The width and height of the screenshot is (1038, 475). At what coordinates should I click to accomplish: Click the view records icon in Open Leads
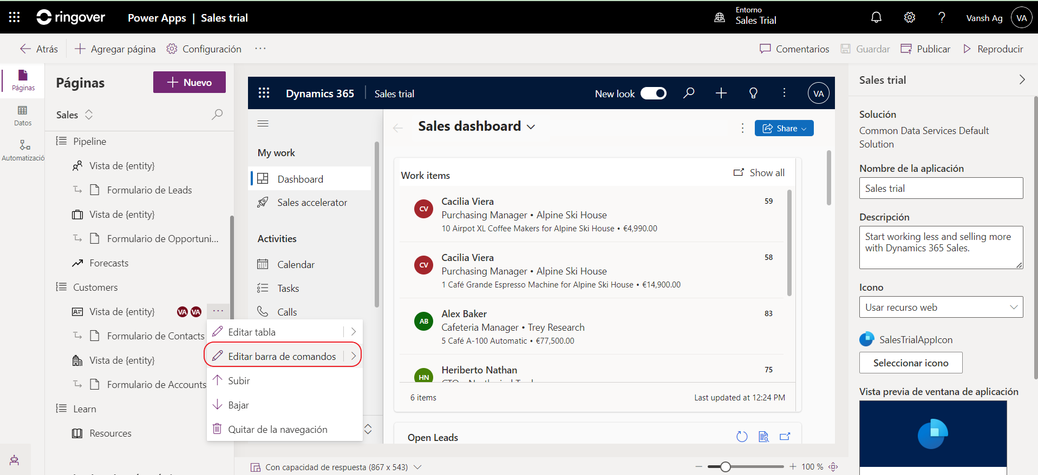point(763,437)
